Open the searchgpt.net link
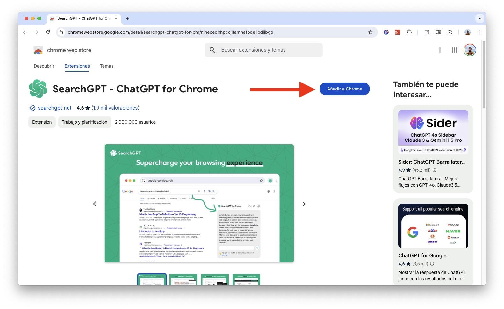The height and width of the screenshot is (309, 504). click(55, 108)
